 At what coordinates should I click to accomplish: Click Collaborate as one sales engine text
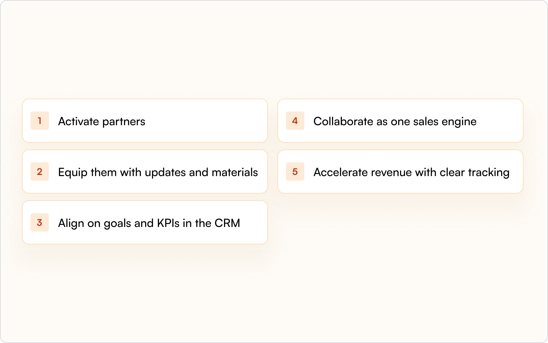click(x=395, y=121)
